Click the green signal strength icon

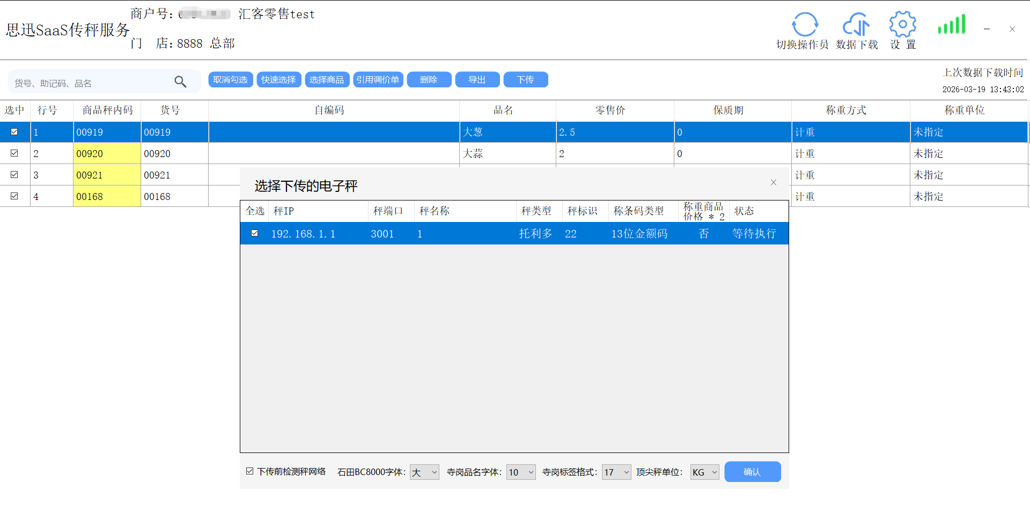(x=951, y=25)
